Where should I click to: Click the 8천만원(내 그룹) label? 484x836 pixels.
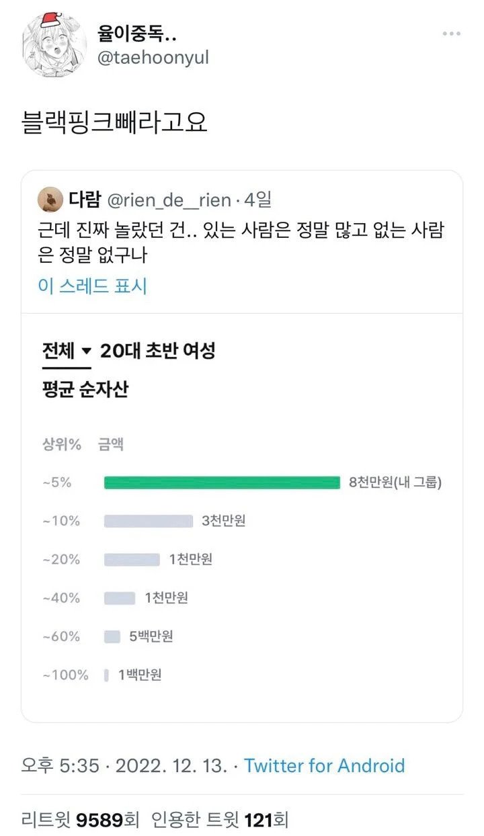click(395, 483)
